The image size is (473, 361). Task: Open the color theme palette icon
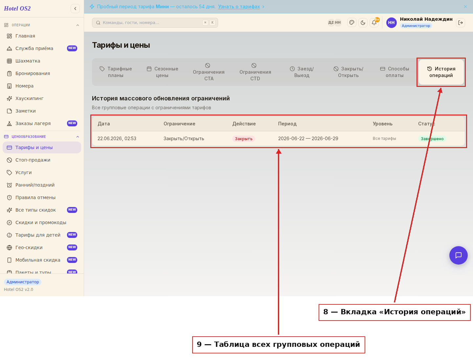tap(352, 23)
